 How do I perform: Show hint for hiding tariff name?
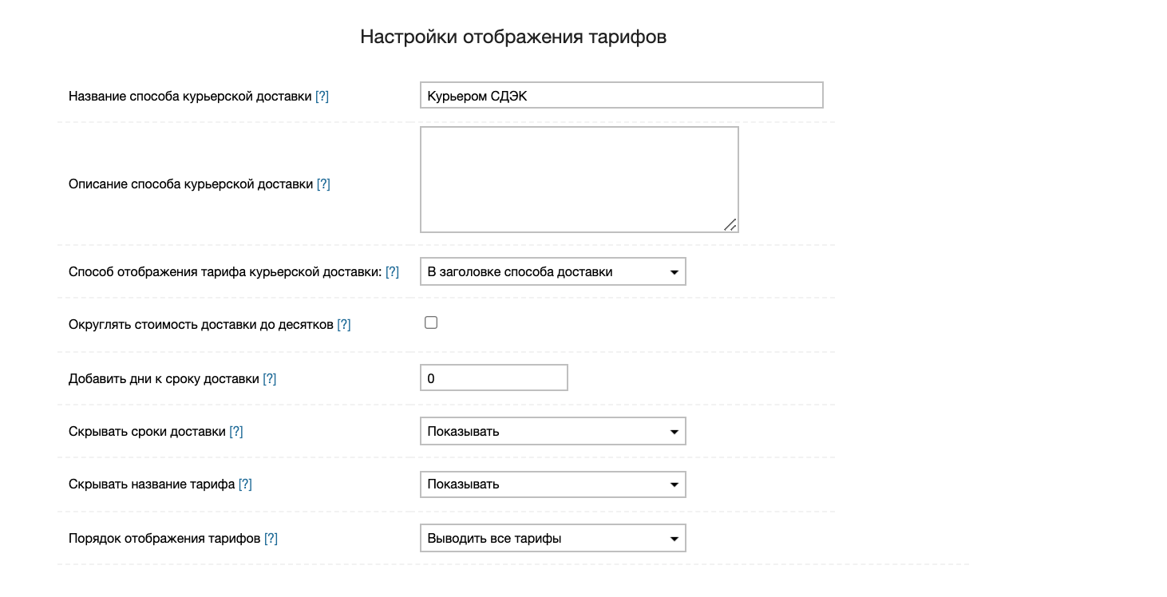point(245,484)
